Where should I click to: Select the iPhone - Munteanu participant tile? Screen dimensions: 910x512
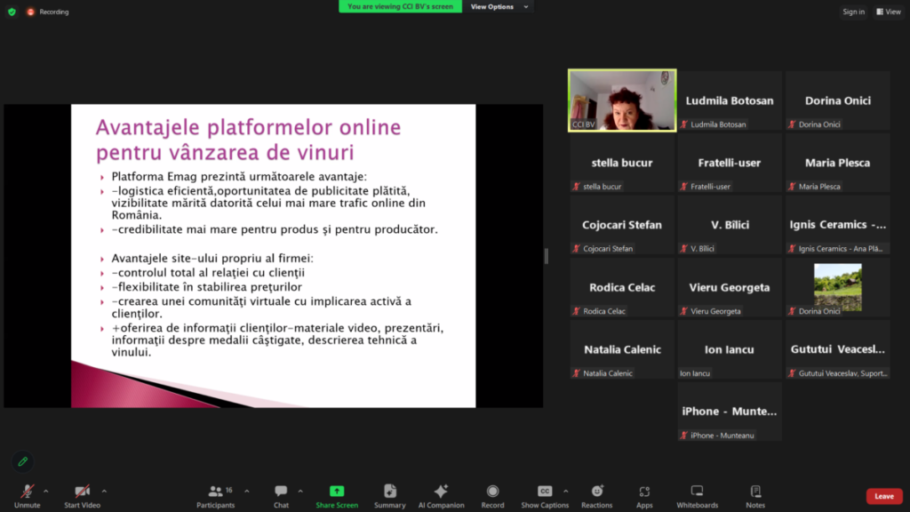[730, 412]
